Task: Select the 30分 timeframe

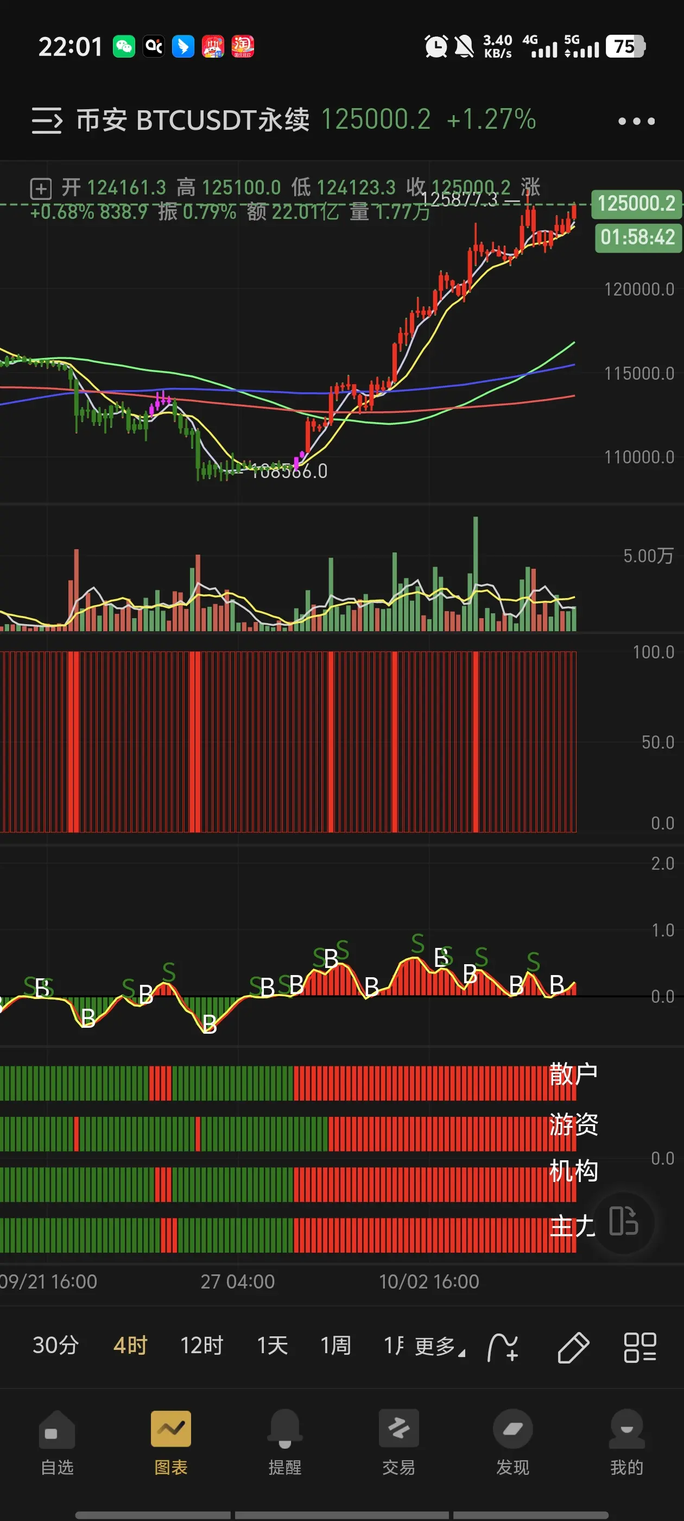Action: [x=56, y=1346]
